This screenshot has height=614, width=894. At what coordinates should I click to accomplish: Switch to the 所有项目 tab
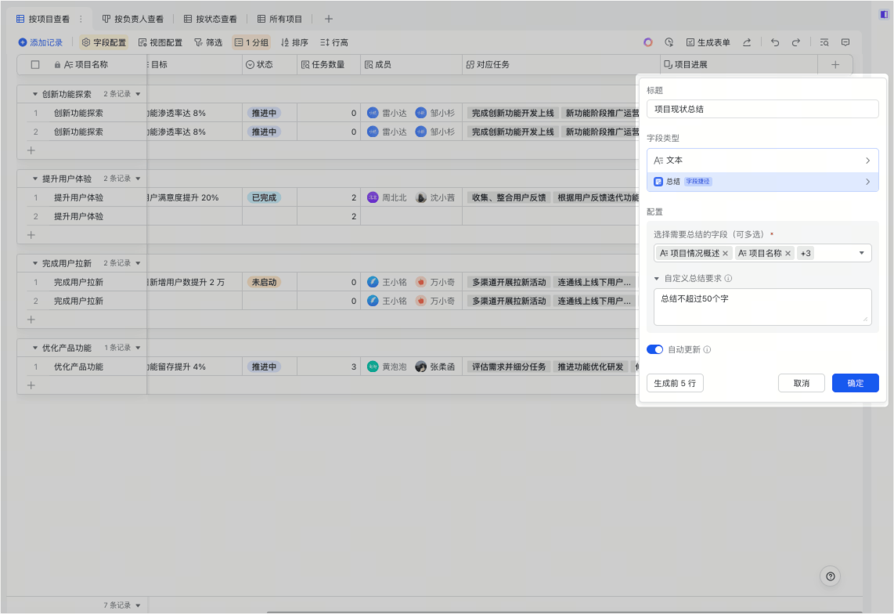pos(279,19)
